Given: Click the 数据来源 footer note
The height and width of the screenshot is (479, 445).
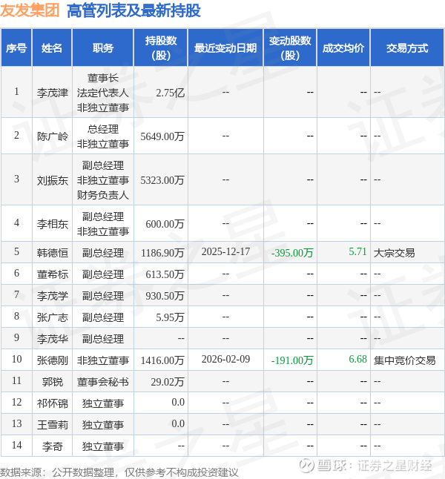Looking at the screenshot, I should coord(119,472).
